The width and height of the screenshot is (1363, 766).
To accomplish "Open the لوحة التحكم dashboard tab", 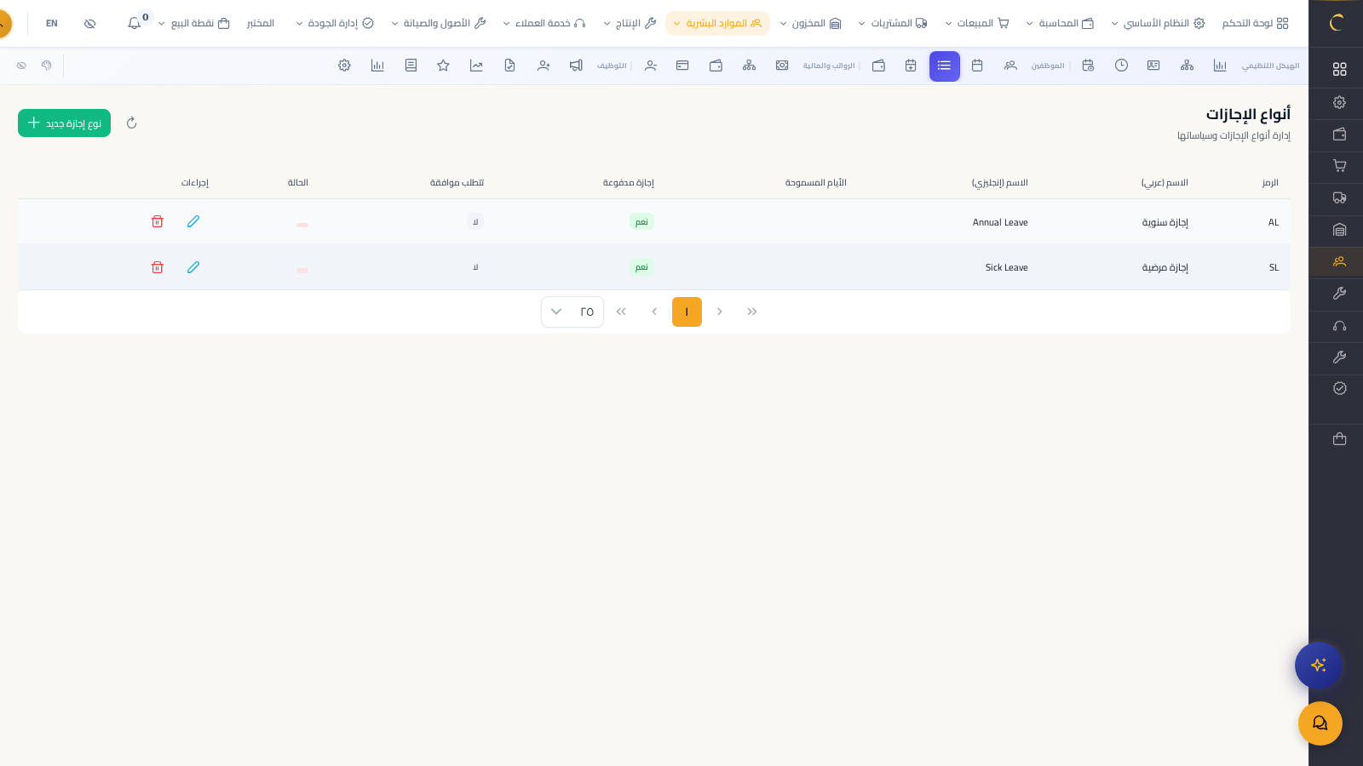I will click(1255, 23).
